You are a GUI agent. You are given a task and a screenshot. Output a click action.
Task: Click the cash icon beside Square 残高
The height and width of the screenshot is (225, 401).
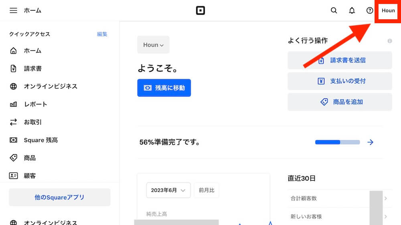click(13, 140)
